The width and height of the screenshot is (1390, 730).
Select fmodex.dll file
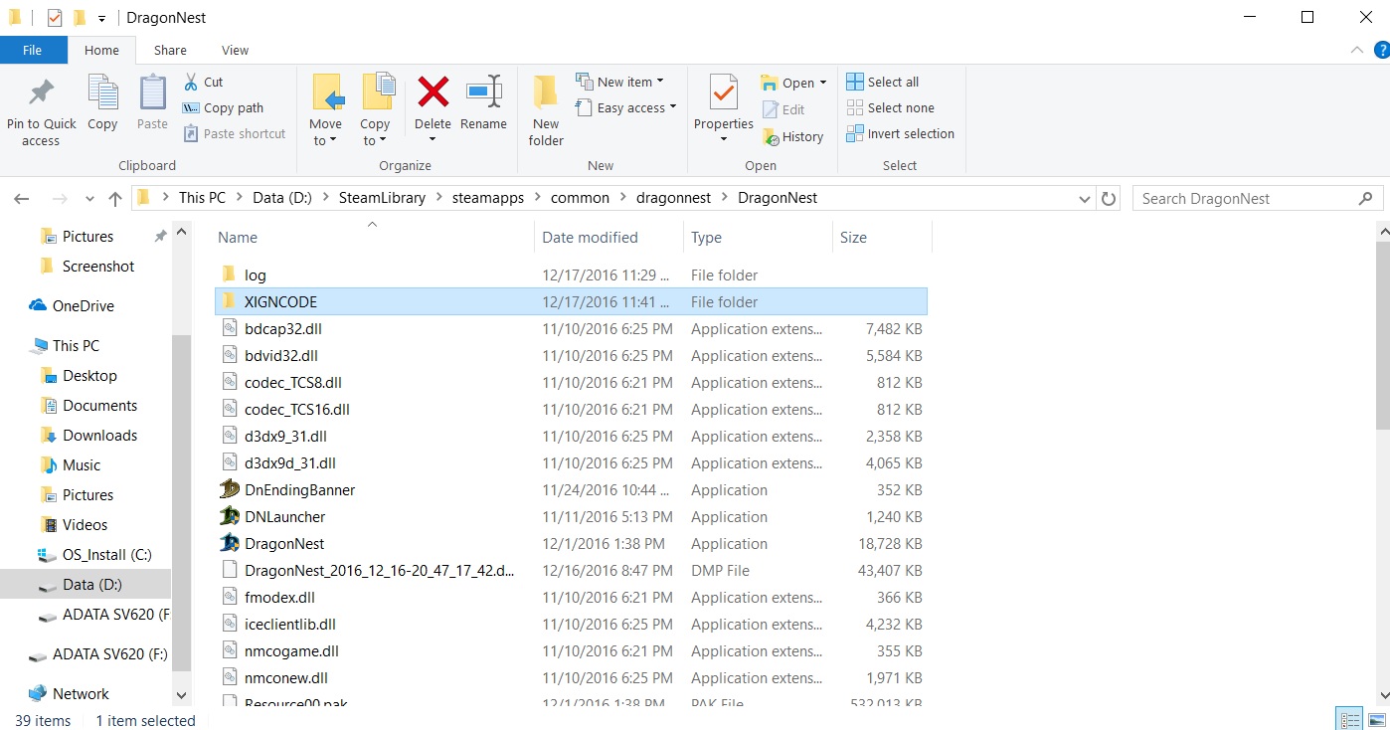[x=571, y=597]
